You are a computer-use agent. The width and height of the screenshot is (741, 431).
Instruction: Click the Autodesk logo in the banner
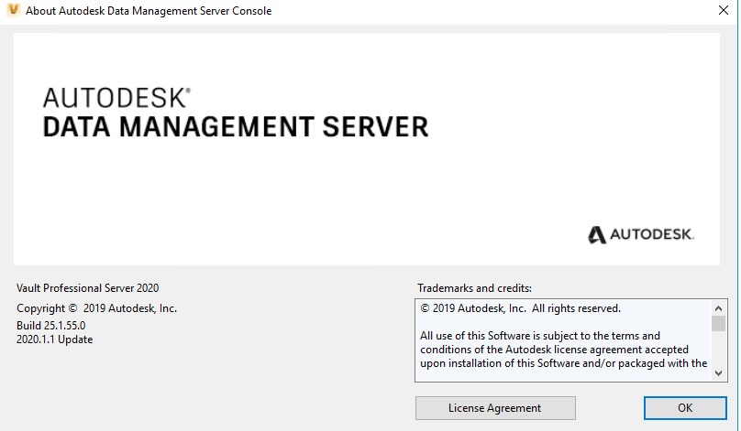(641, 234)
